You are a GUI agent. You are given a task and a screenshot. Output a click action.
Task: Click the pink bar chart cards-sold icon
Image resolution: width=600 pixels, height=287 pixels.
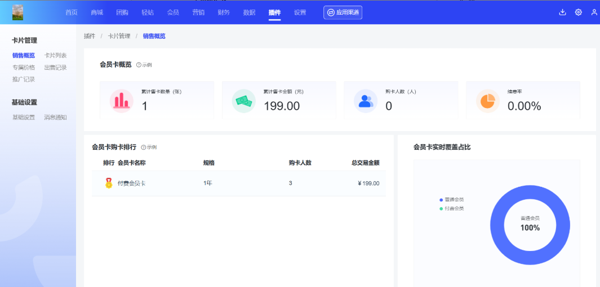click(x=121, y=101)
